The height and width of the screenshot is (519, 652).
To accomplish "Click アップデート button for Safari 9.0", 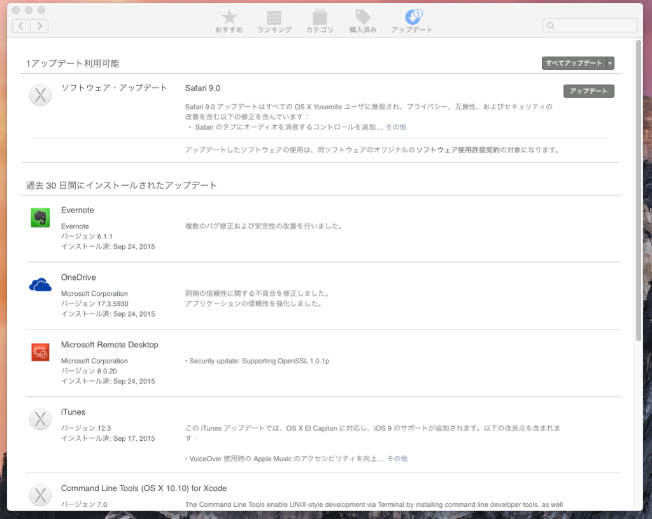I will click(589, 91).
